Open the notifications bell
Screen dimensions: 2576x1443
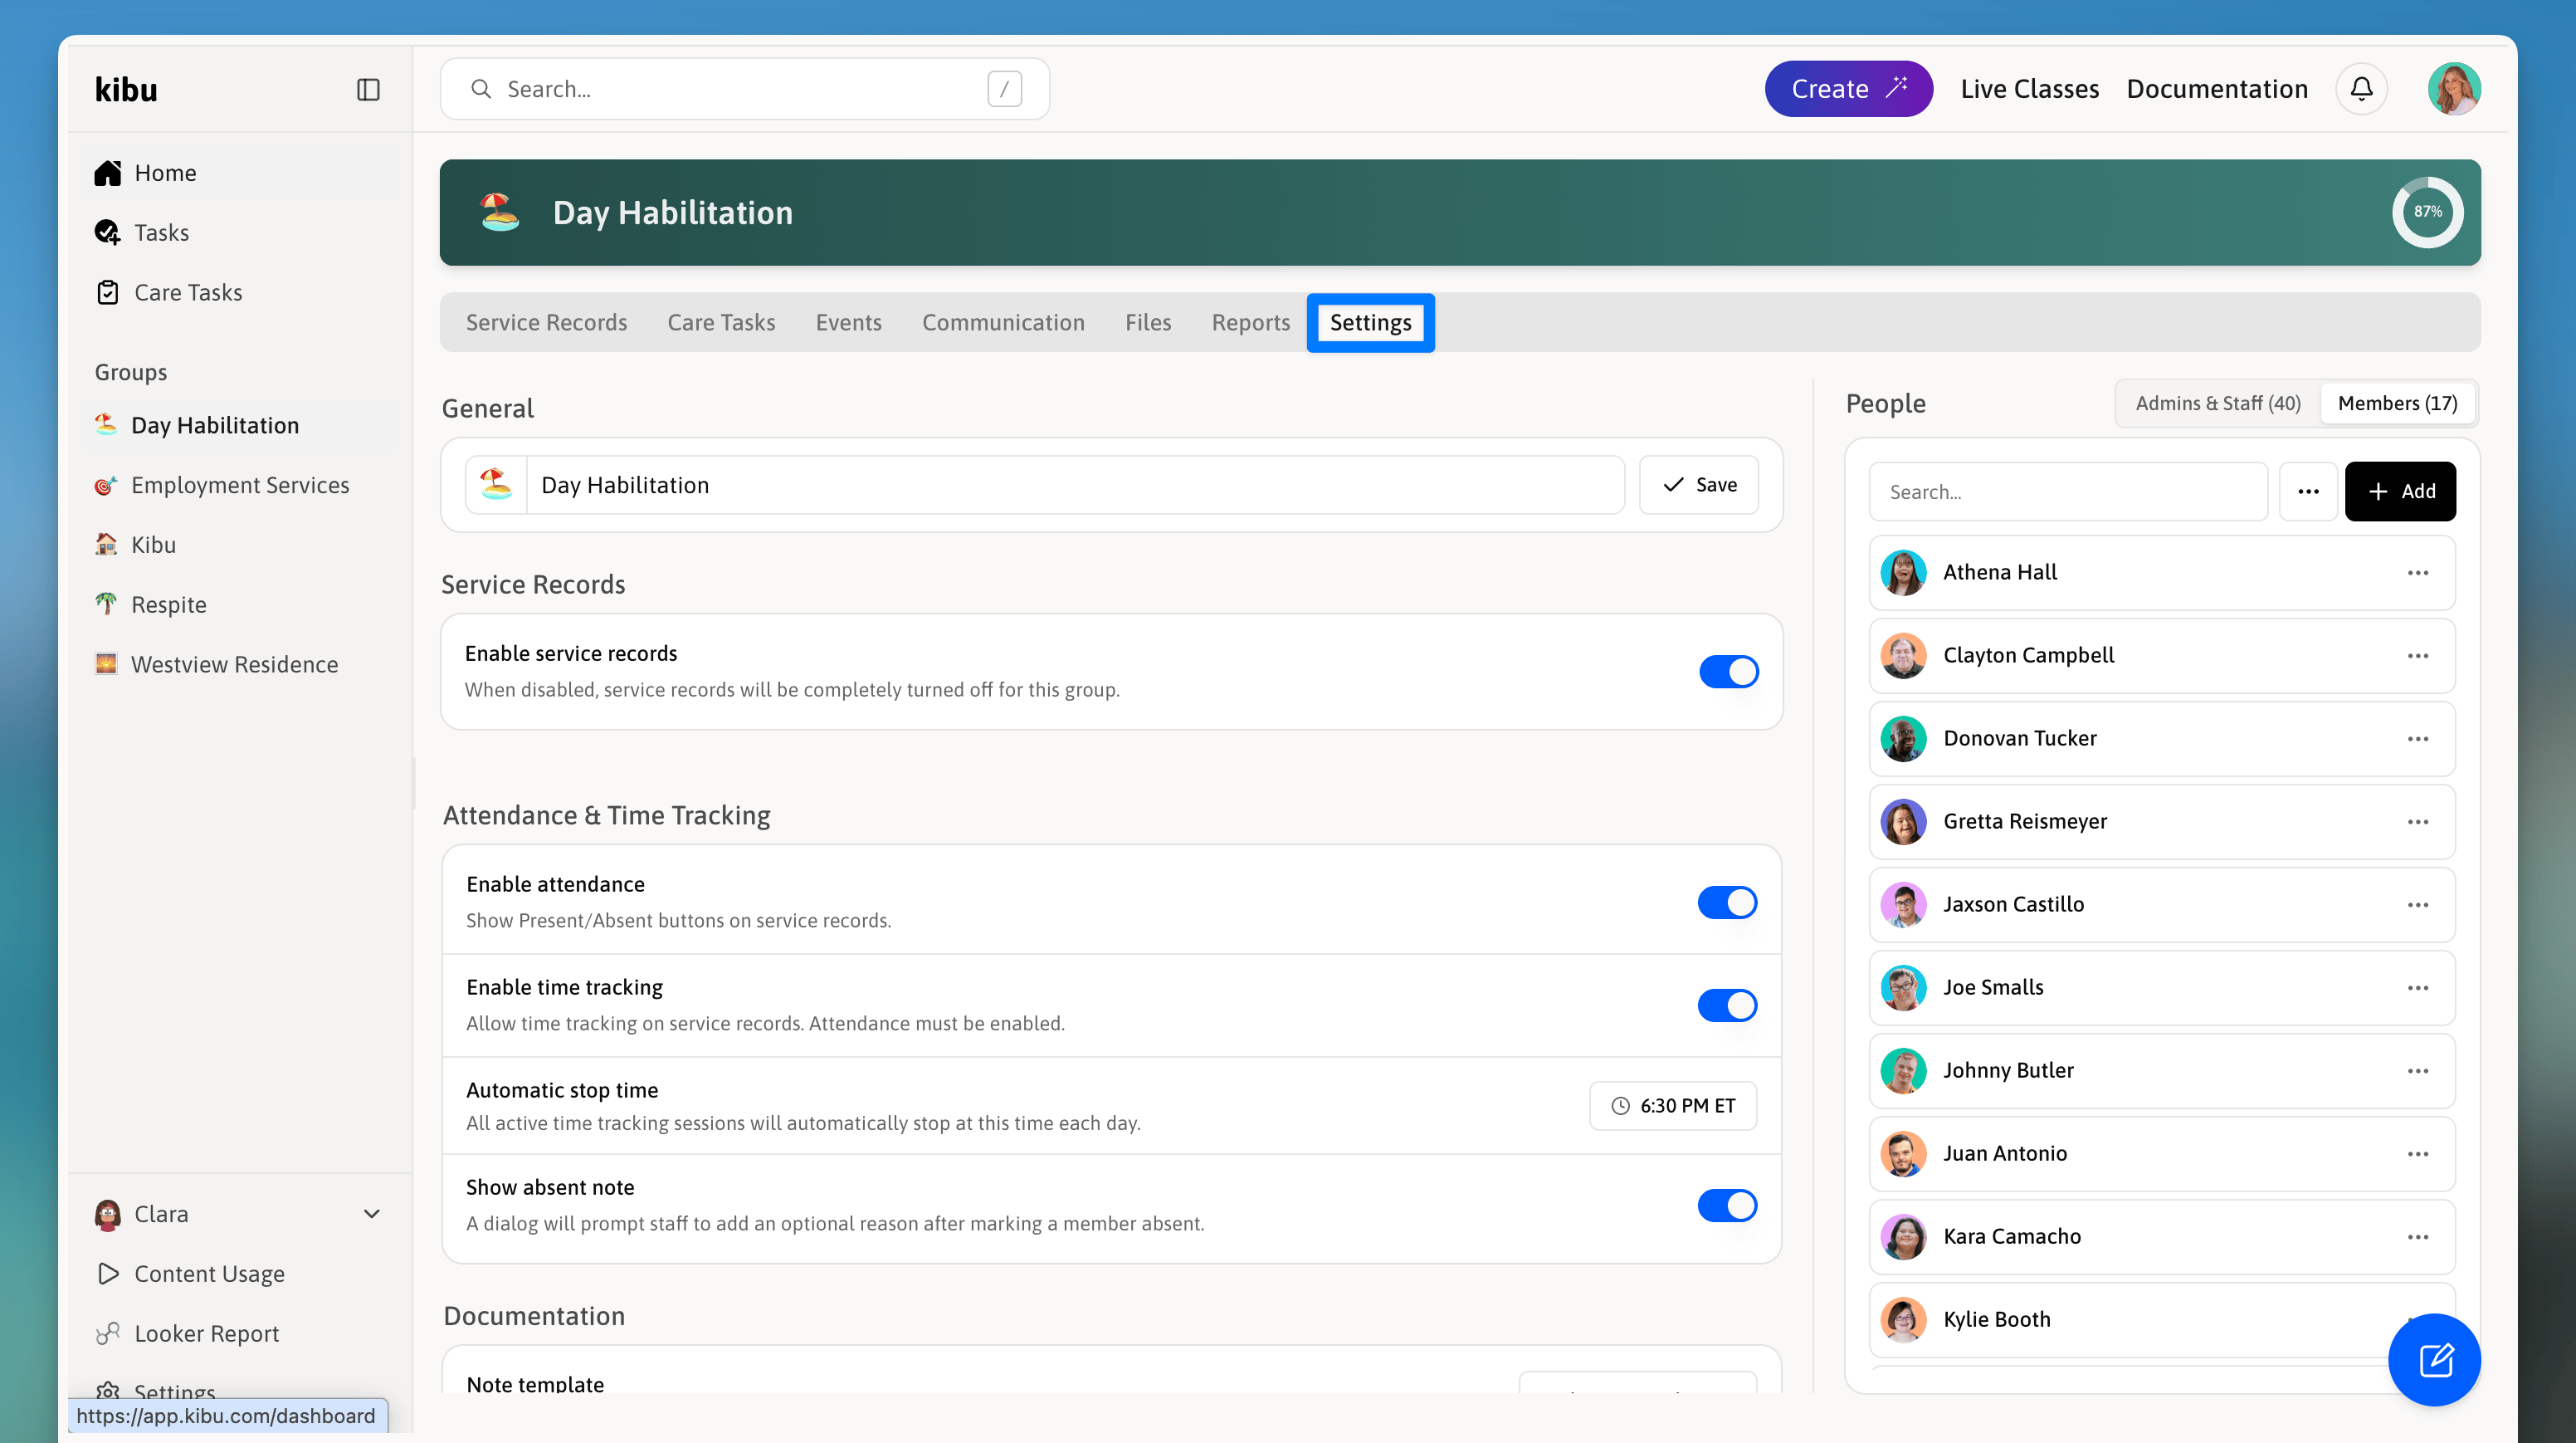point(2361,89)
